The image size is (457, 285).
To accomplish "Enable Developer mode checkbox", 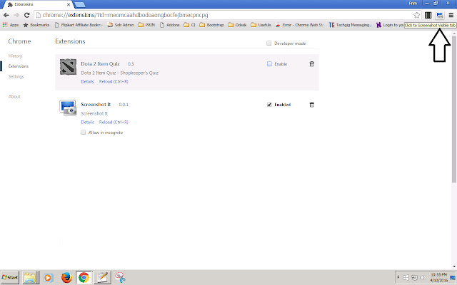I will 268,43.
